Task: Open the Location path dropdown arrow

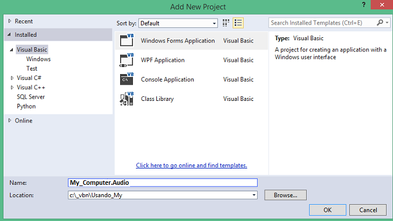Action: 254,195
